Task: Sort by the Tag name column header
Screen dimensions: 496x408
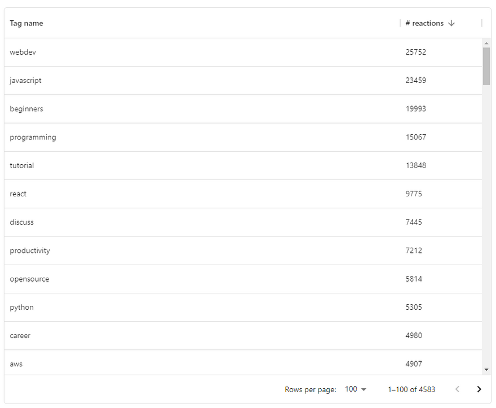Action: [x=26, y=23]
